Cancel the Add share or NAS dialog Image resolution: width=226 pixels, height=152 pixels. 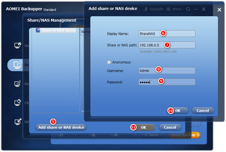point(203,110)
